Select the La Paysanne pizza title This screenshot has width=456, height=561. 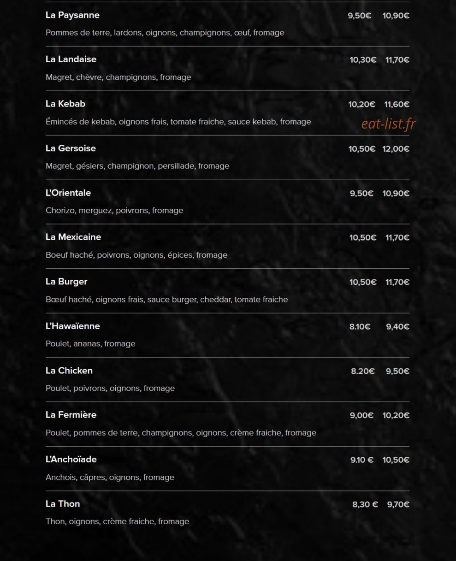[x=72, y=15]
